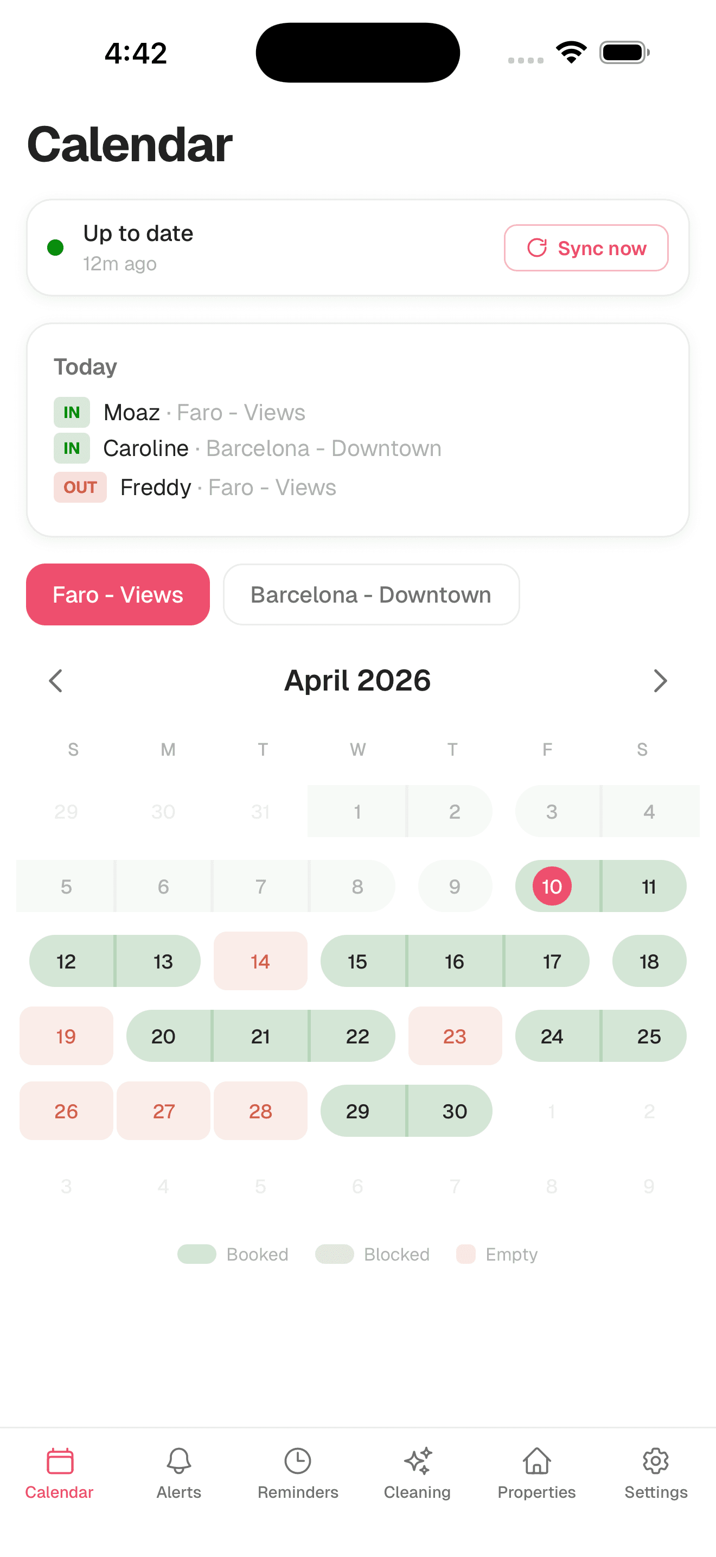The width and height of the screenshot is (716, 1557).
Task: Tap the green sync status dot
Action: [x=55, y=248]
